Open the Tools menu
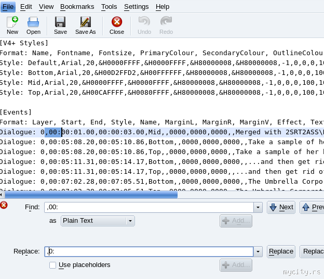 click(109, 7)
